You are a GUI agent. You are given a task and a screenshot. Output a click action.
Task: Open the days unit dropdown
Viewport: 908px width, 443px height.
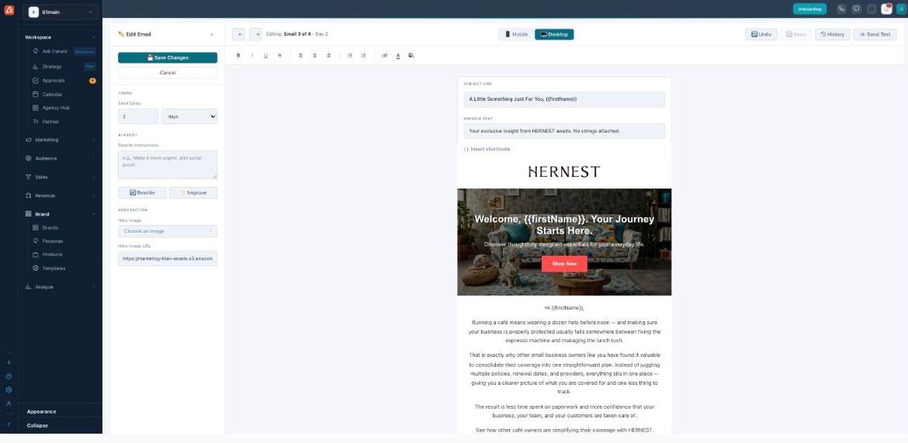189,116
